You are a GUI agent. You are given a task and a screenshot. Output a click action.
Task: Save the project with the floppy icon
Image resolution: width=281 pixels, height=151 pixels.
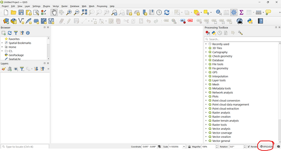[x=21, y=12]
